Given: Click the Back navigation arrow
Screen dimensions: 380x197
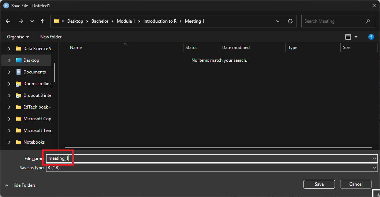Looking at the screenshot, I should [x=8, y=21].
